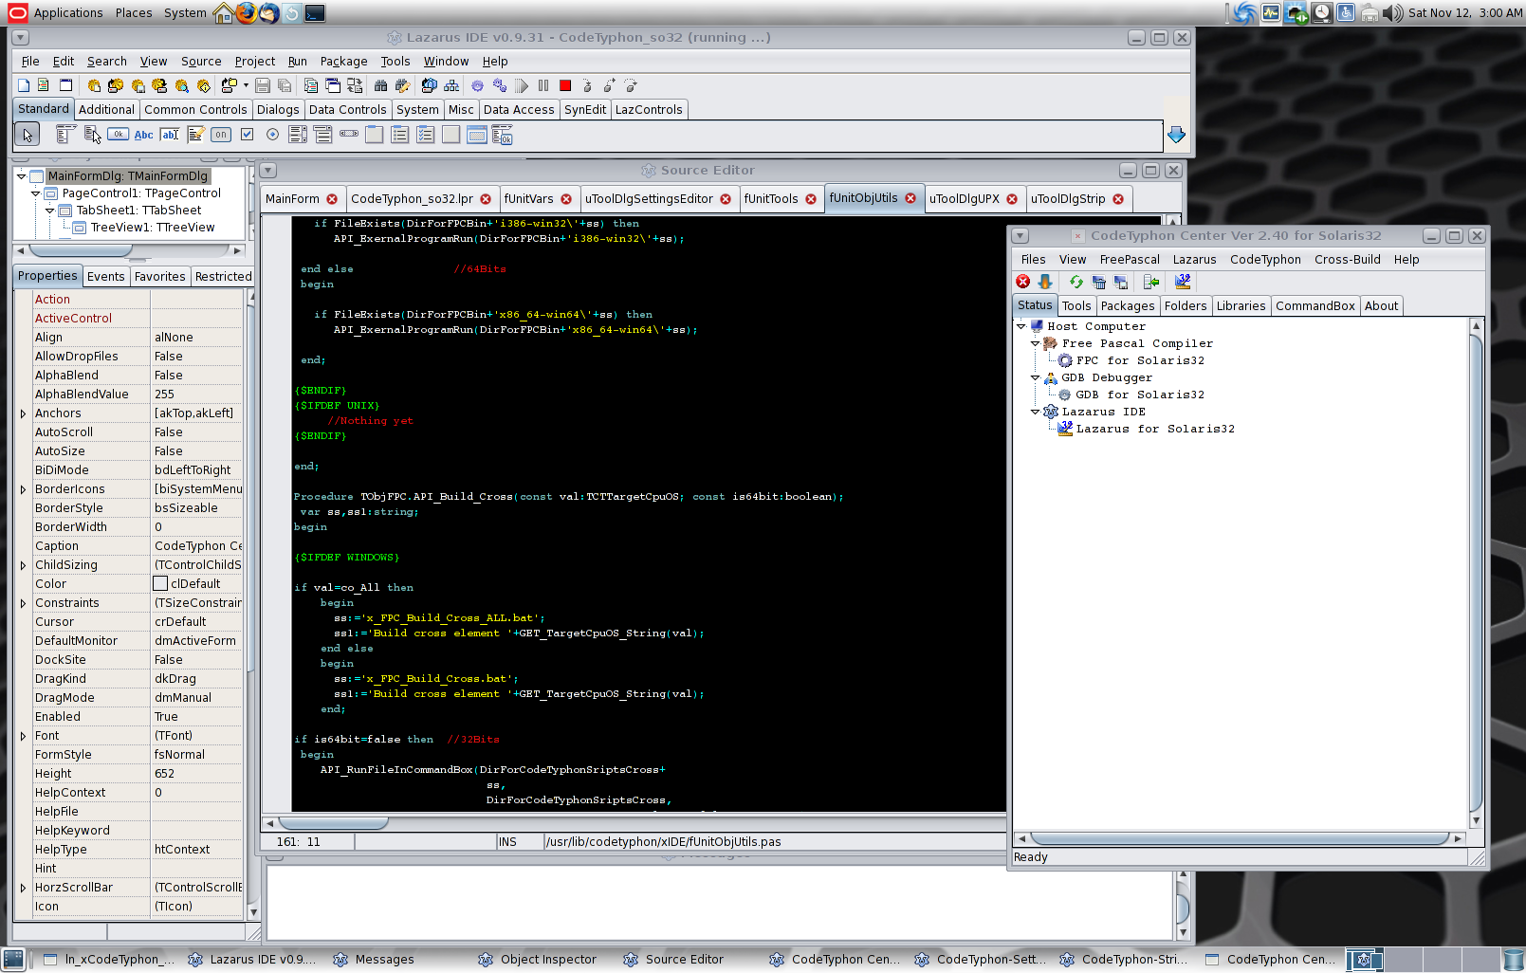Select the TEdit component icon
This screenshot has width=1526, height=973.
pyautogui.click(x=170, y=135)
